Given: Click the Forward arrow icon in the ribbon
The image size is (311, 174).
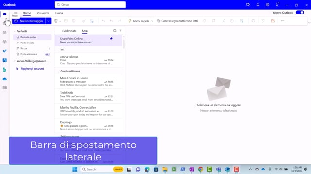Looking at the screenshot, I should point(120,21).
